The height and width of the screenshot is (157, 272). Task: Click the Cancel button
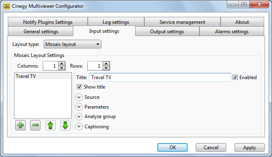211,147
